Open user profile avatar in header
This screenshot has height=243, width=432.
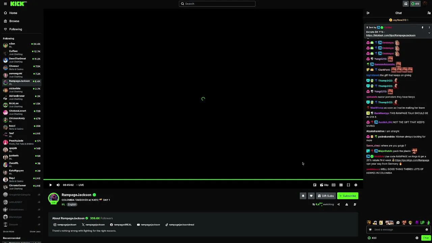425,4
